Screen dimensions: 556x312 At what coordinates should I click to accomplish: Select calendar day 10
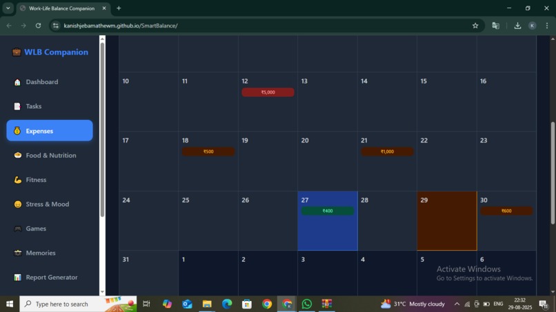(x=148, y=102)
